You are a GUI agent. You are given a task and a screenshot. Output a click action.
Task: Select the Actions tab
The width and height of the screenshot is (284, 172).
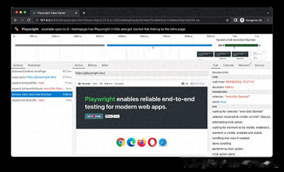tap(18, 65)
